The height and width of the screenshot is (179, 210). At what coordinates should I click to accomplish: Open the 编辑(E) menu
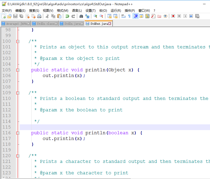20,11
